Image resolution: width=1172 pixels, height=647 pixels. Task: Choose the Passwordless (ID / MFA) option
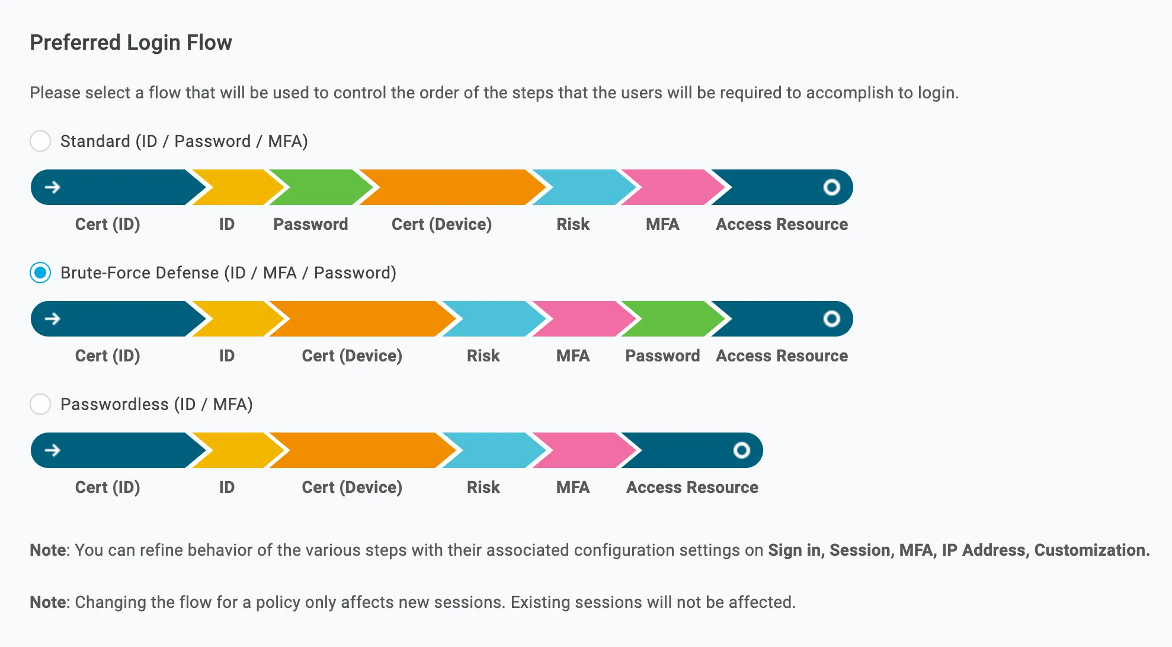(40, 404)
